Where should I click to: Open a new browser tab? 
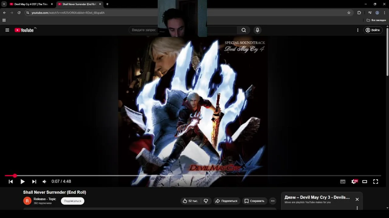[107, 4]
